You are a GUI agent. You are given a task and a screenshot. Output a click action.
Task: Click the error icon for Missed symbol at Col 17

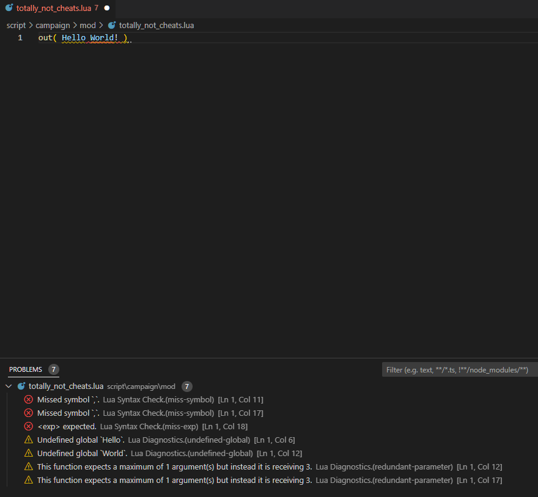click(29, 413)
